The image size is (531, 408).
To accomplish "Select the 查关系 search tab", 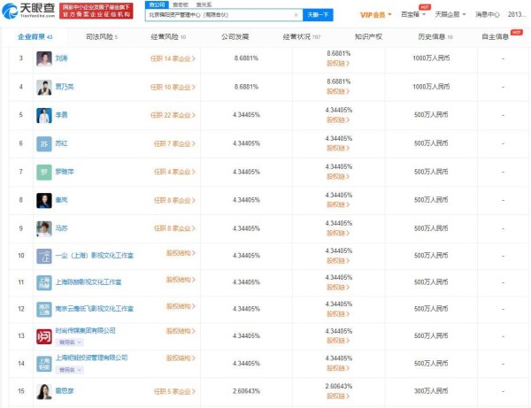I will [204, 4].
